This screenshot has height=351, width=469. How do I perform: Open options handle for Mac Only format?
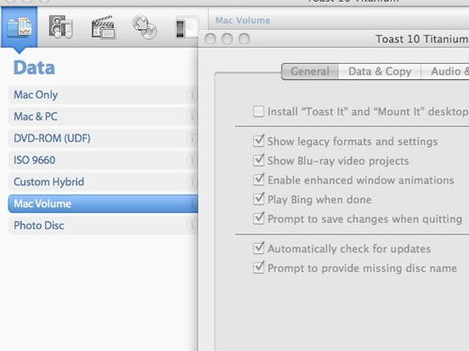[192, 94]
